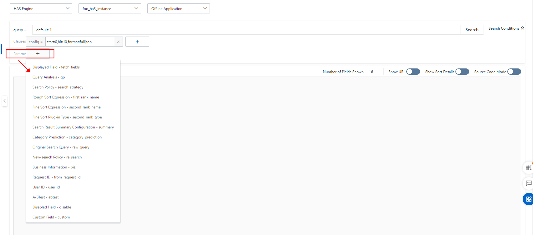Select Search Policy - search_strategy option

[73, 87]
